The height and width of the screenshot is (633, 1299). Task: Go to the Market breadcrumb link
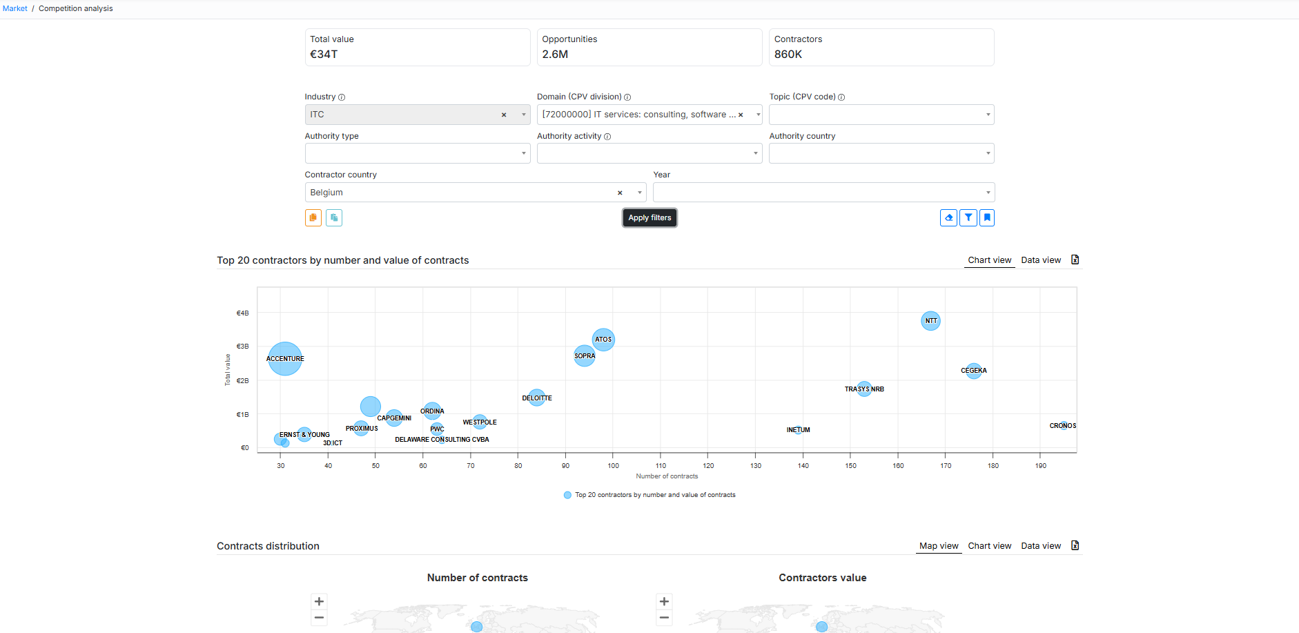click(x=14, y=8)
